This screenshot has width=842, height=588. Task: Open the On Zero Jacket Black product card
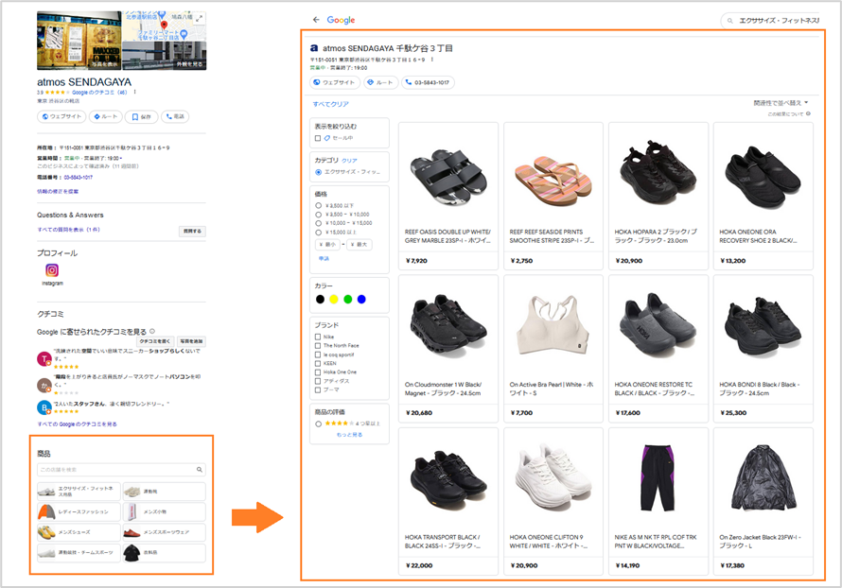pos(763,501)
